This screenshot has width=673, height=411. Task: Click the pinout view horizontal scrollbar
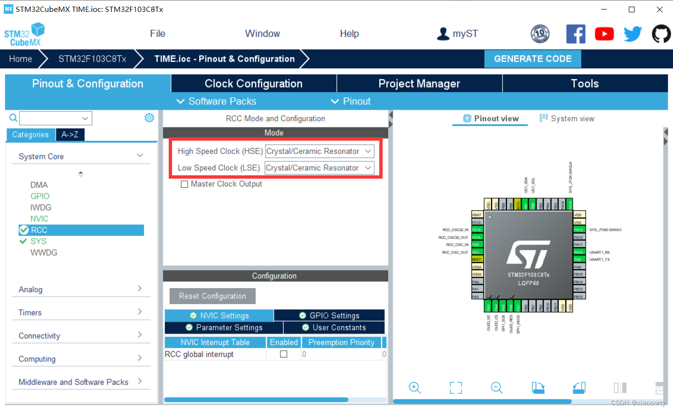(x=482, y=401)
